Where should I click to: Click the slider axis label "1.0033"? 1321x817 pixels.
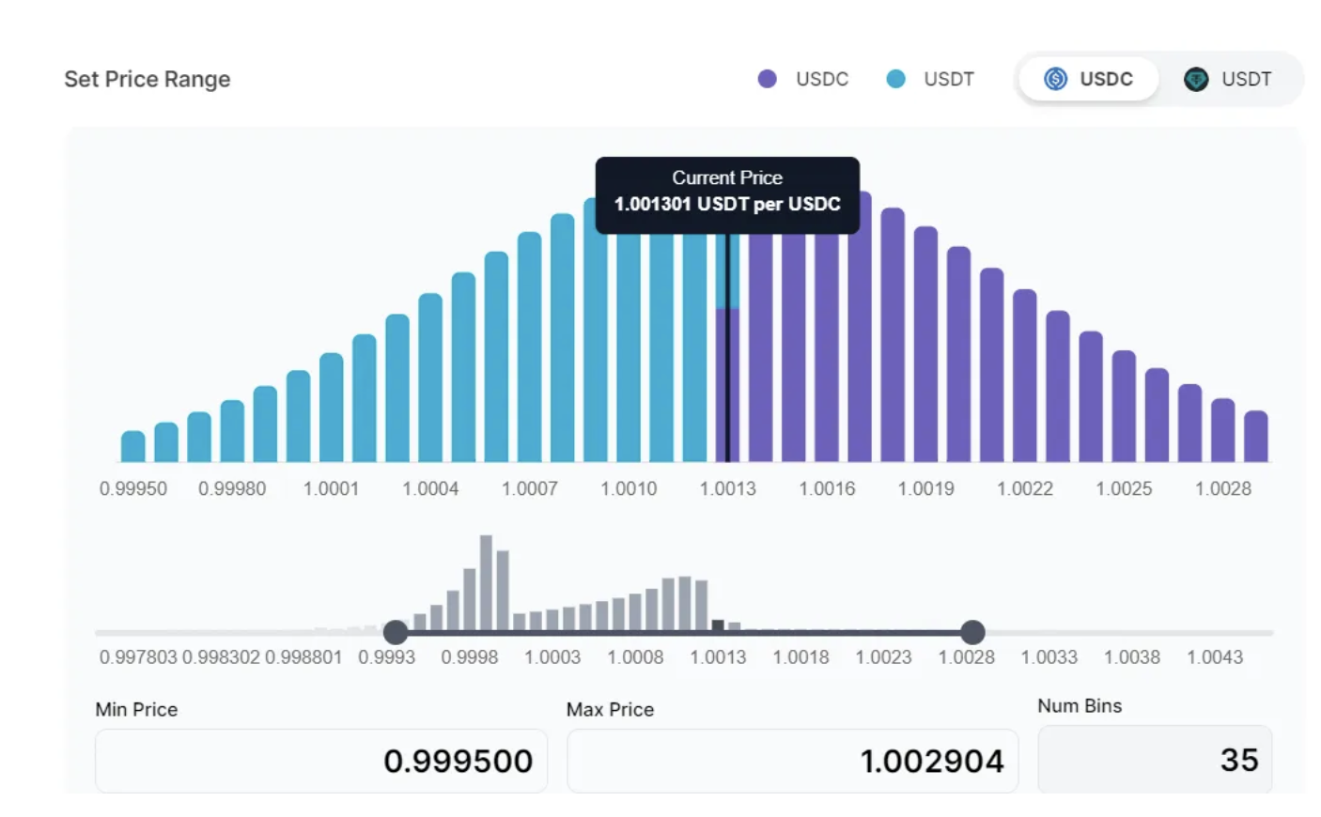point(1049,657)
